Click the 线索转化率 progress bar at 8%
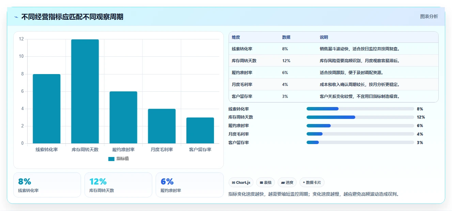This screenshot has height=211, width=452. (x=360, y=109)
